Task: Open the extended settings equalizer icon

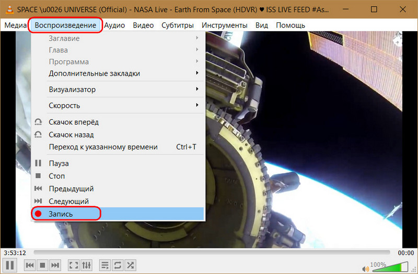Action: 86,265
